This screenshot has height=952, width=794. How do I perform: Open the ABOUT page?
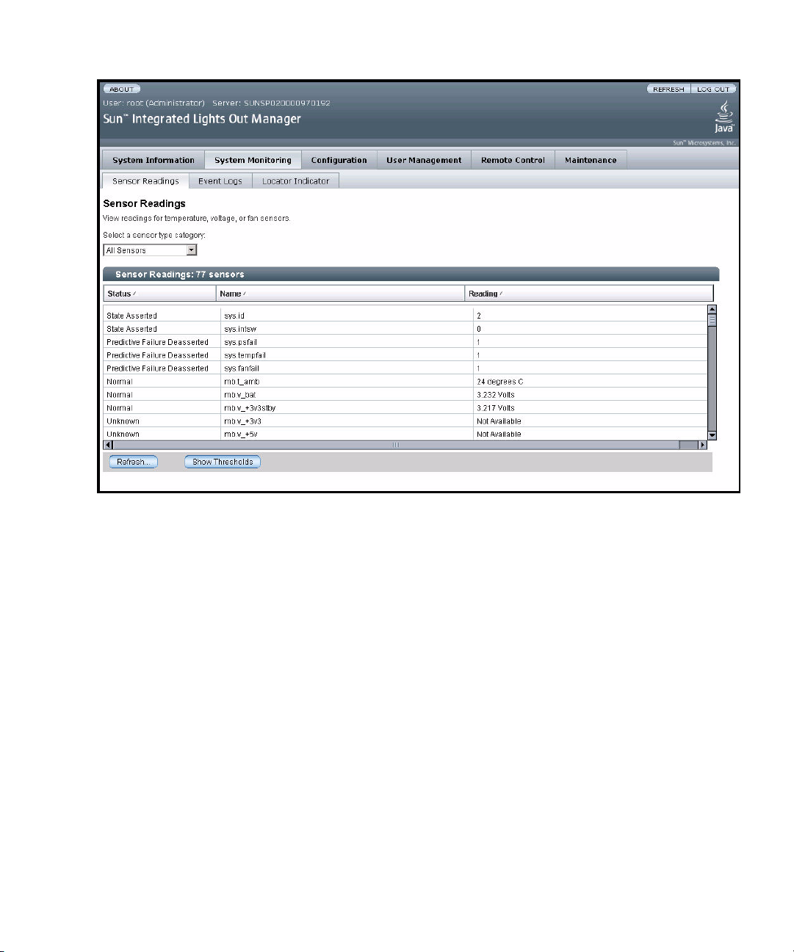[122, 89]
